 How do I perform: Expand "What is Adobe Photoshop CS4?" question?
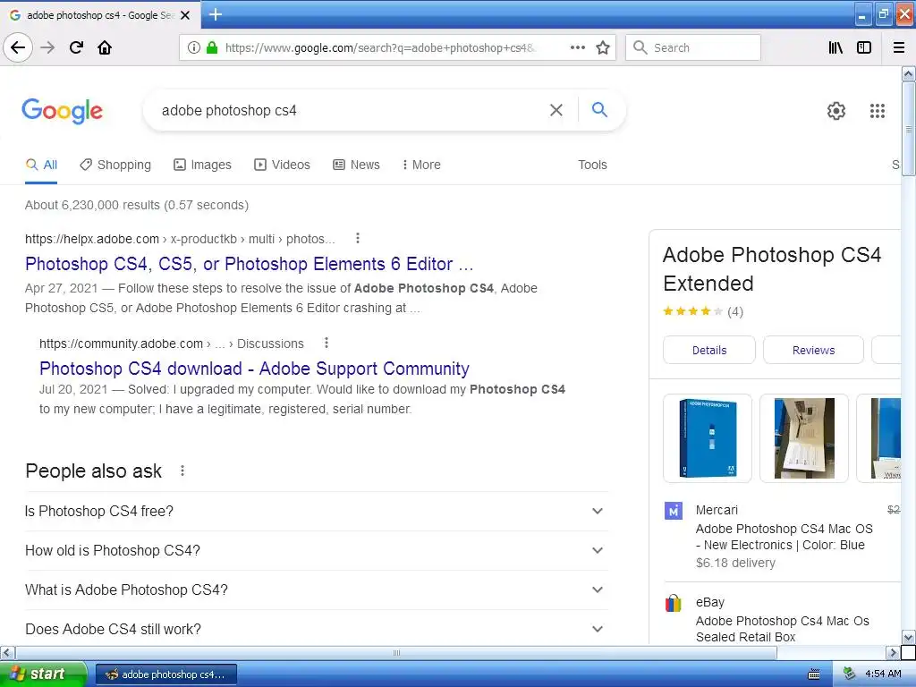pos(316,590)
